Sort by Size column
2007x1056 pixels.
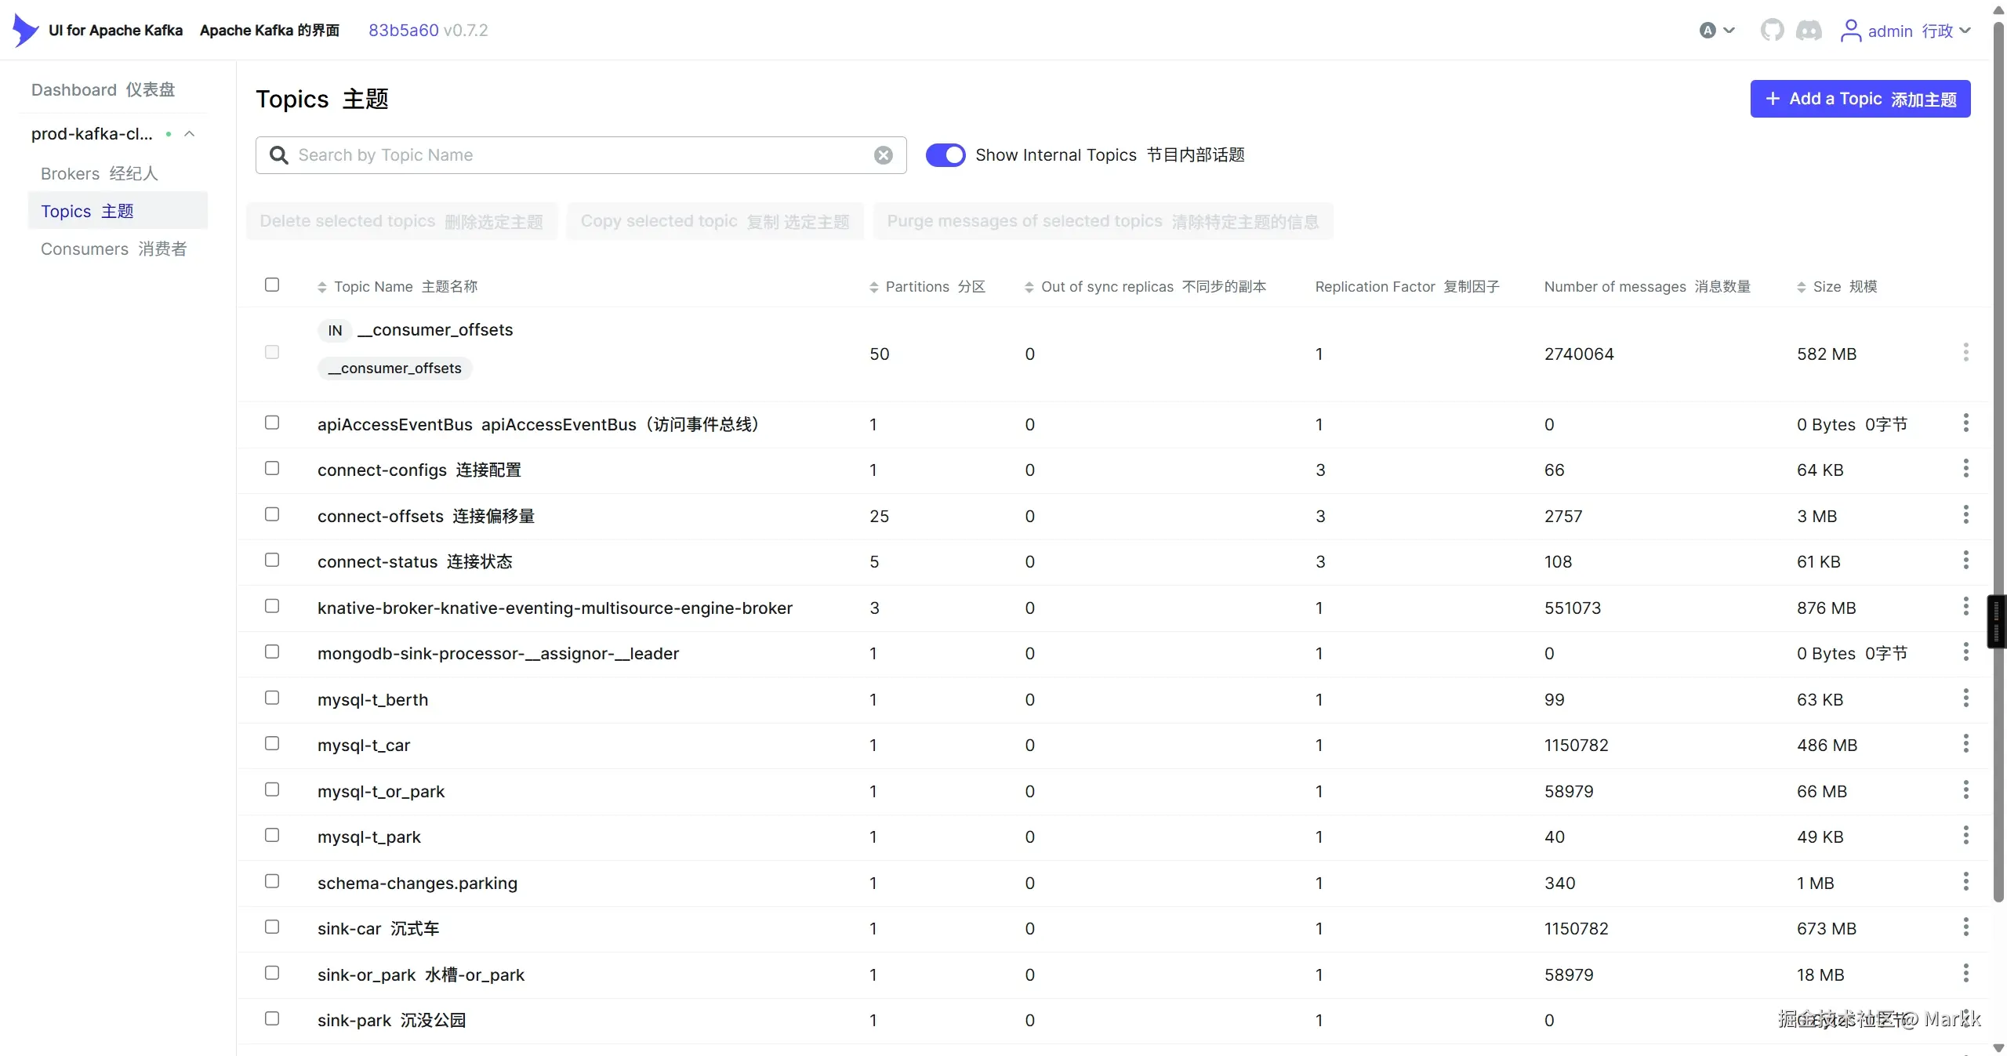[x=1837, y=287]
